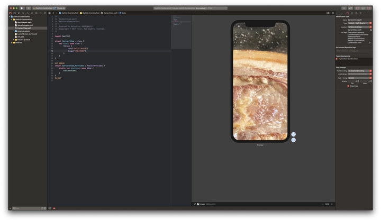Image resolution: width=381 pixels, height=221 pixels.
Task: Show the Project navigator folder icon
Action: pos(10,13)
